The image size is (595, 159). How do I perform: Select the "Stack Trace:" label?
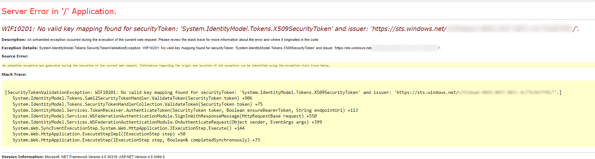[14, 74]
